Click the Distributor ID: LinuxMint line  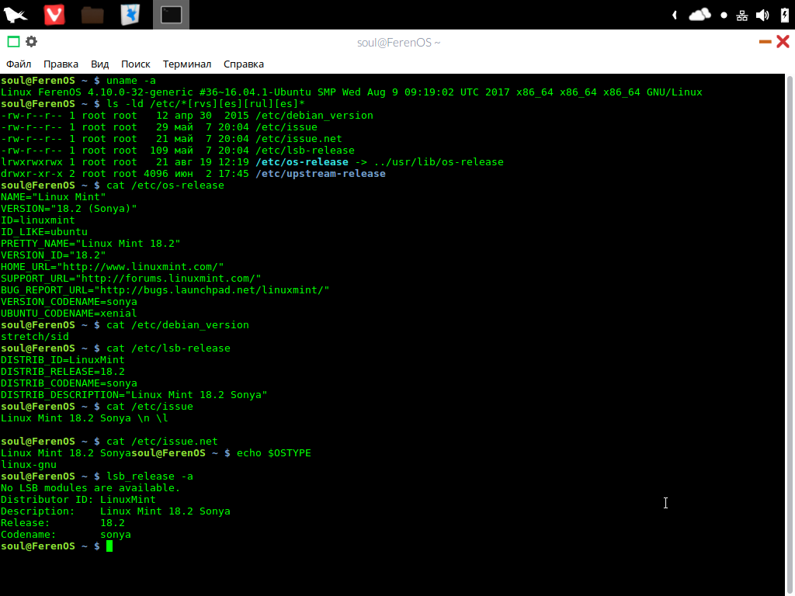coord(78,501)
